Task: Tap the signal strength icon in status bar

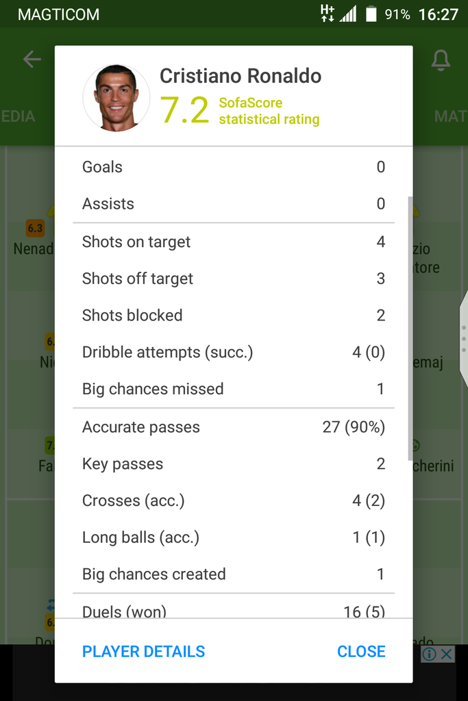Action: pyautogui.click(x=348, y=14)
